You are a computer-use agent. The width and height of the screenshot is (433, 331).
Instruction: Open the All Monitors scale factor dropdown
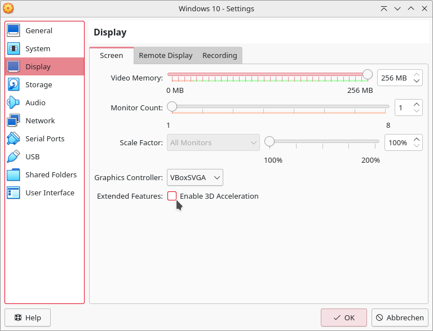[213, 142]
